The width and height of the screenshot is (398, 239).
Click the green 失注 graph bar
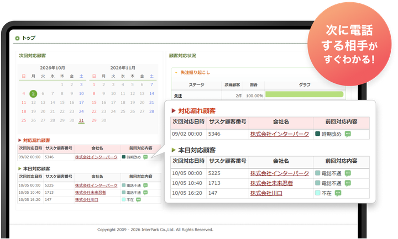click(305, 94)
